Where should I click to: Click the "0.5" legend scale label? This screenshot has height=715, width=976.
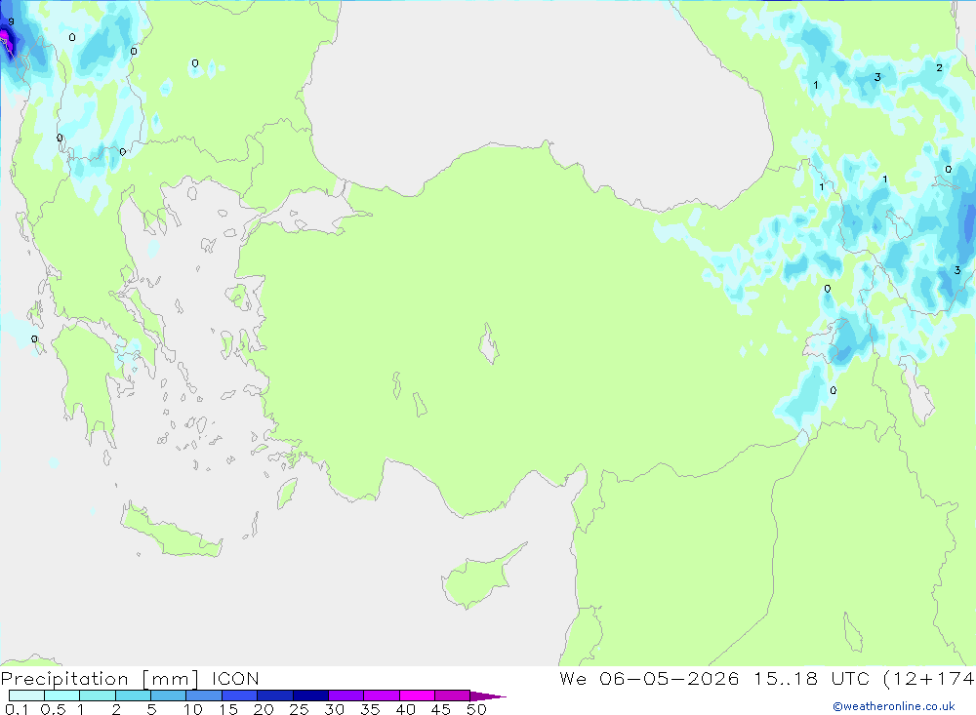pos(53,709)
